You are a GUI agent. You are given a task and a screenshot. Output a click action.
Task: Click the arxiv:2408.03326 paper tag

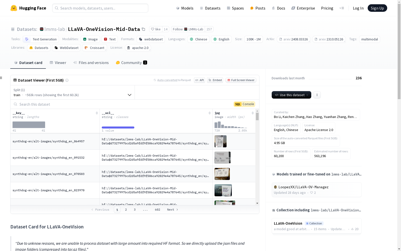(293, 39)
